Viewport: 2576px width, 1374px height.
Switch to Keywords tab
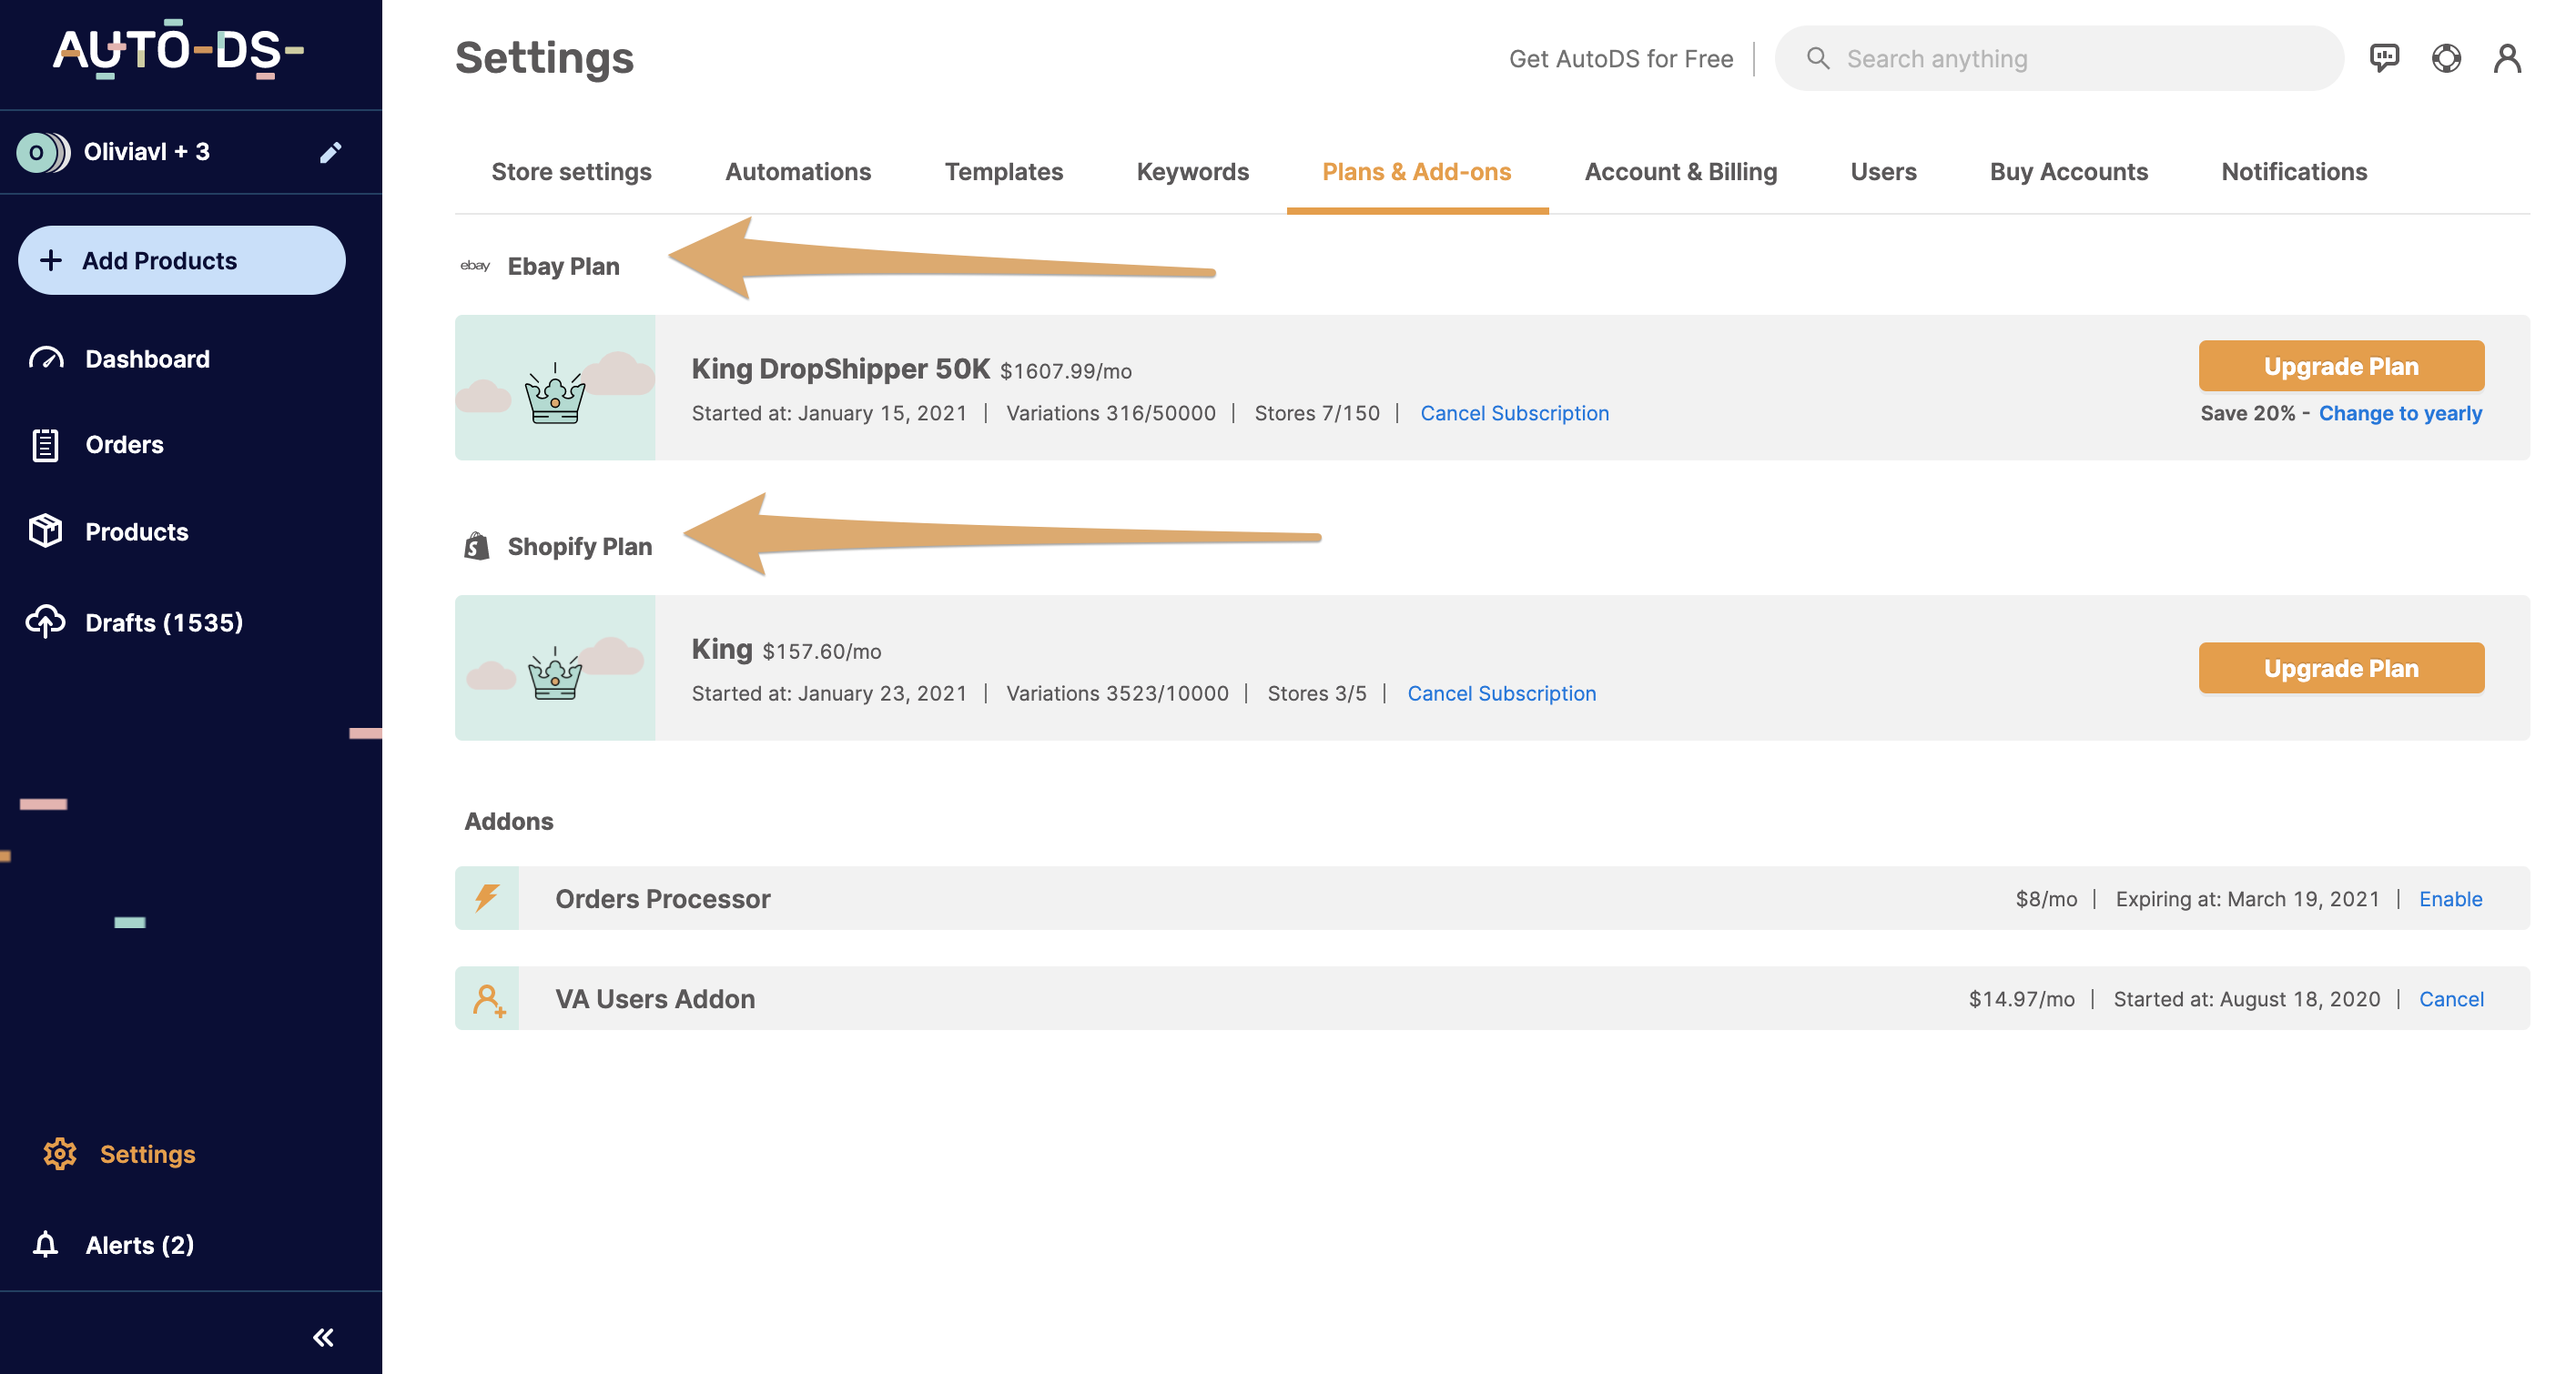(1192, 171)
